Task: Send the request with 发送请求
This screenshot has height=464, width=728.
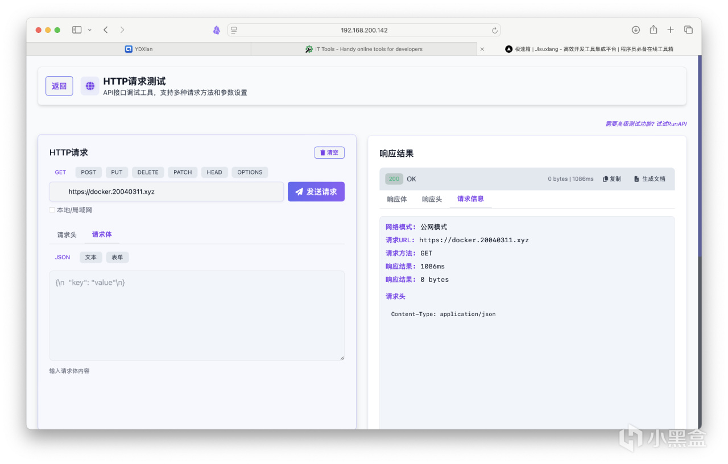Action: (316, 192)
